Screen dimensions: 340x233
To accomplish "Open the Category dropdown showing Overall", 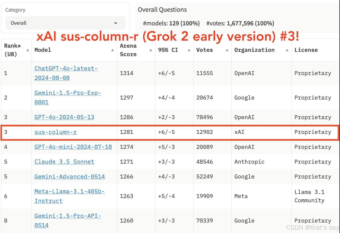I will (65, 23).
